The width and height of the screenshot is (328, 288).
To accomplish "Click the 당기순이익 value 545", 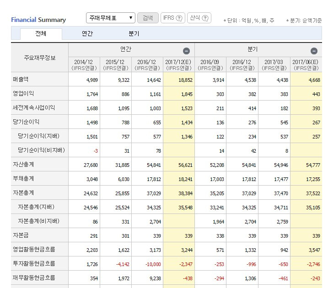I will pos(284,123).
